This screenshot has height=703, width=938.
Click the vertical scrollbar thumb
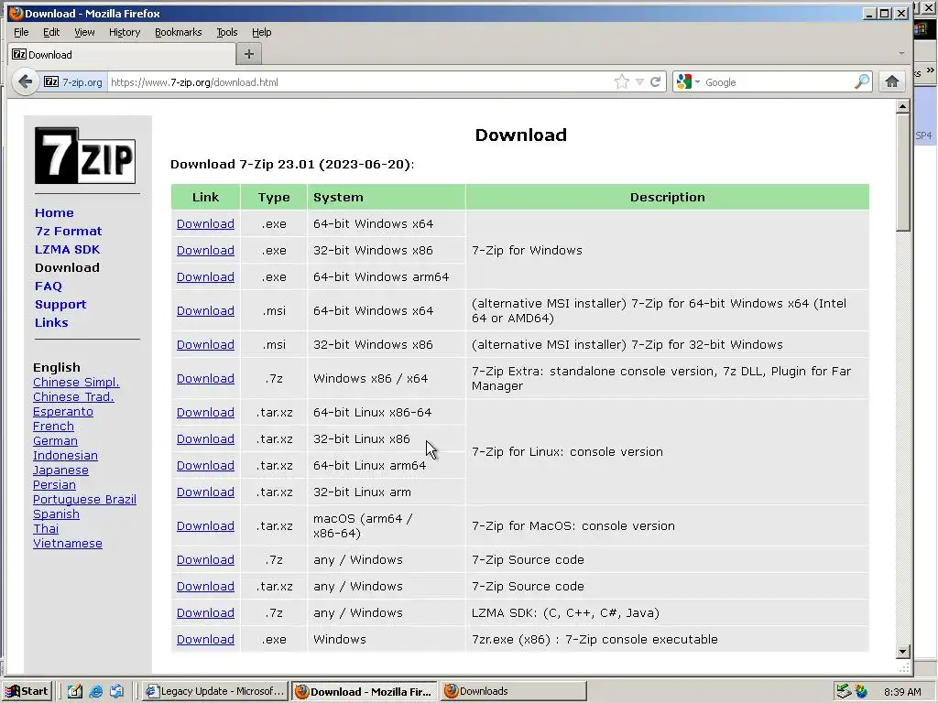[902, 173]
